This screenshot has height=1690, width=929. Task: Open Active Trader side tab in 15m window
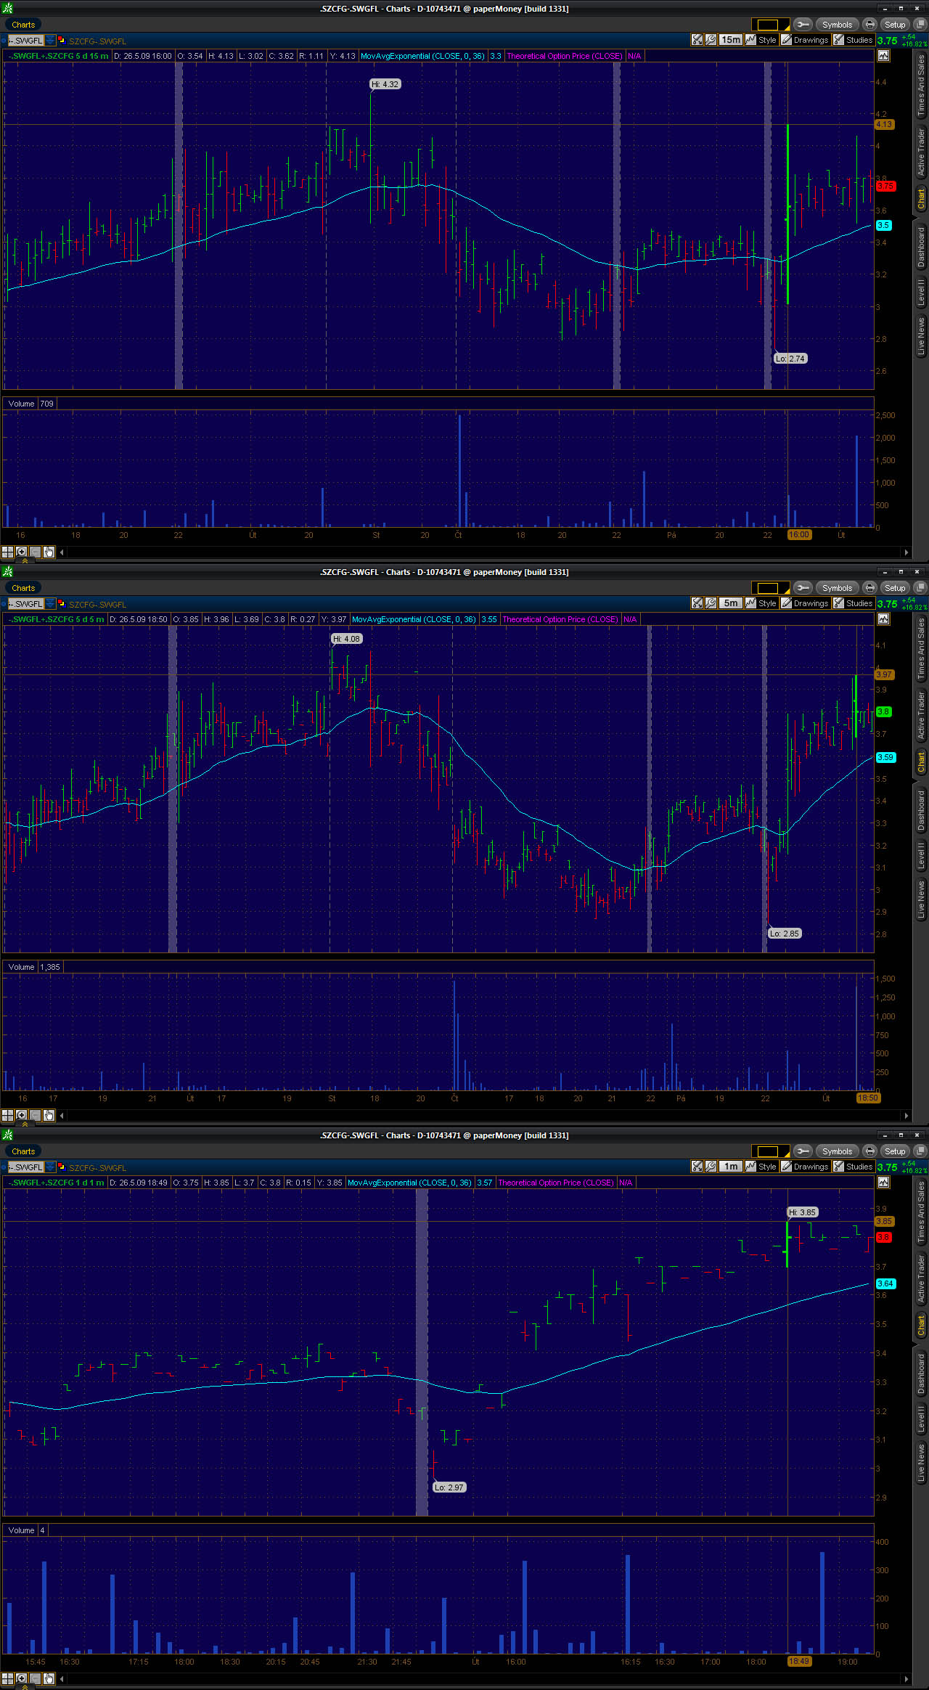pyautogui.click(x=921, y=152)
